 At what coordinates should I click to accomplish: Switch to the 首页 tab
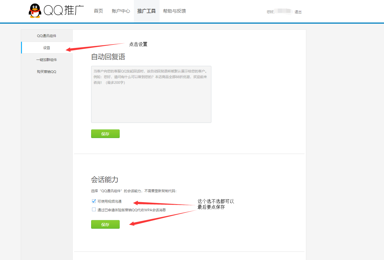[98, 11]
